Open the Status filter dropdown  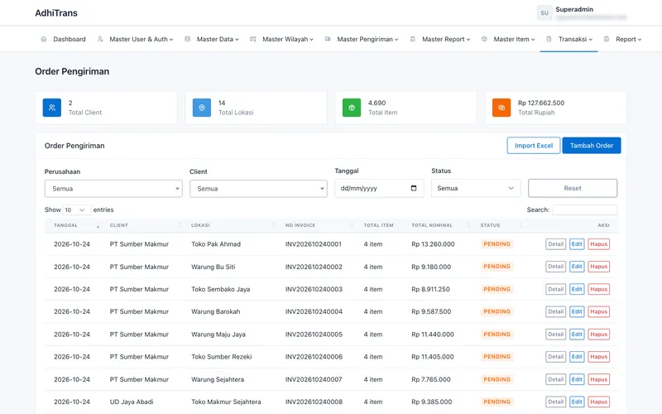click(x=476, y=188)
